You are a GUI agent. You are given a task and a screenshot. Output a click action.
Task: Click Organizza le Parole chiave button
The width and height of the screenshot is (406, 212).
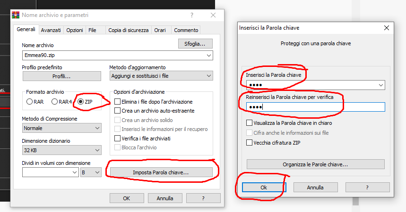(315, 164)
